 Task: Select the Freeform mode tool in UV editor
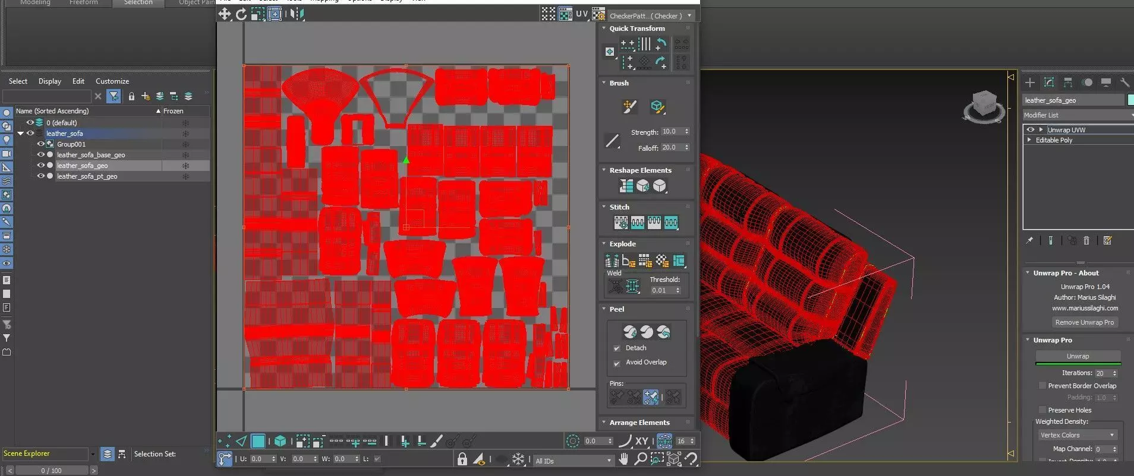point(275,14)
